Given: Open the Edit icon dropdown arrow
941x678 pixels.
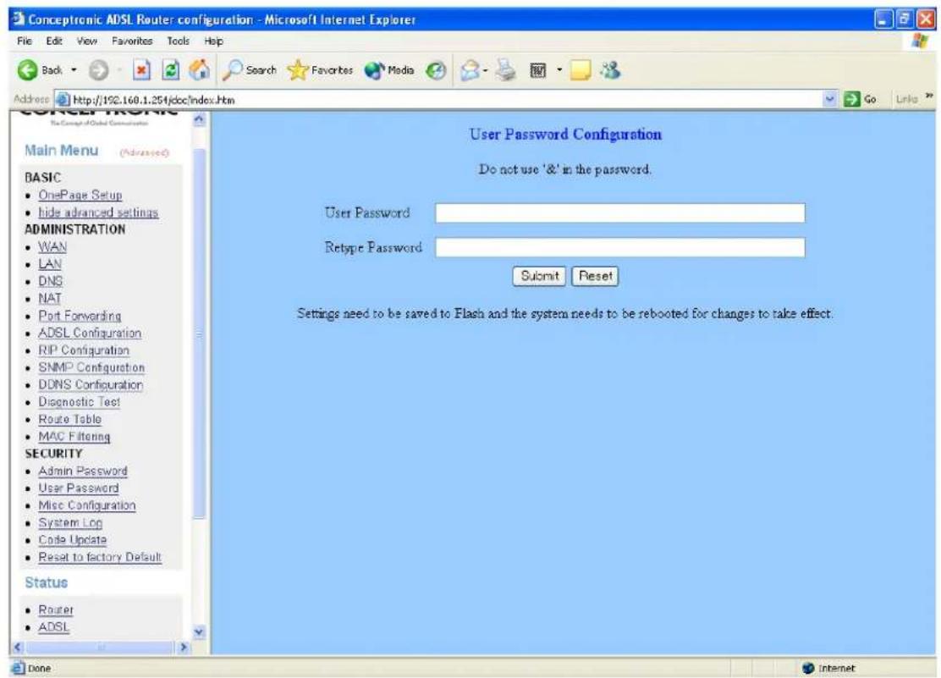Looking at the screenshot, I should tap(559, 70).
